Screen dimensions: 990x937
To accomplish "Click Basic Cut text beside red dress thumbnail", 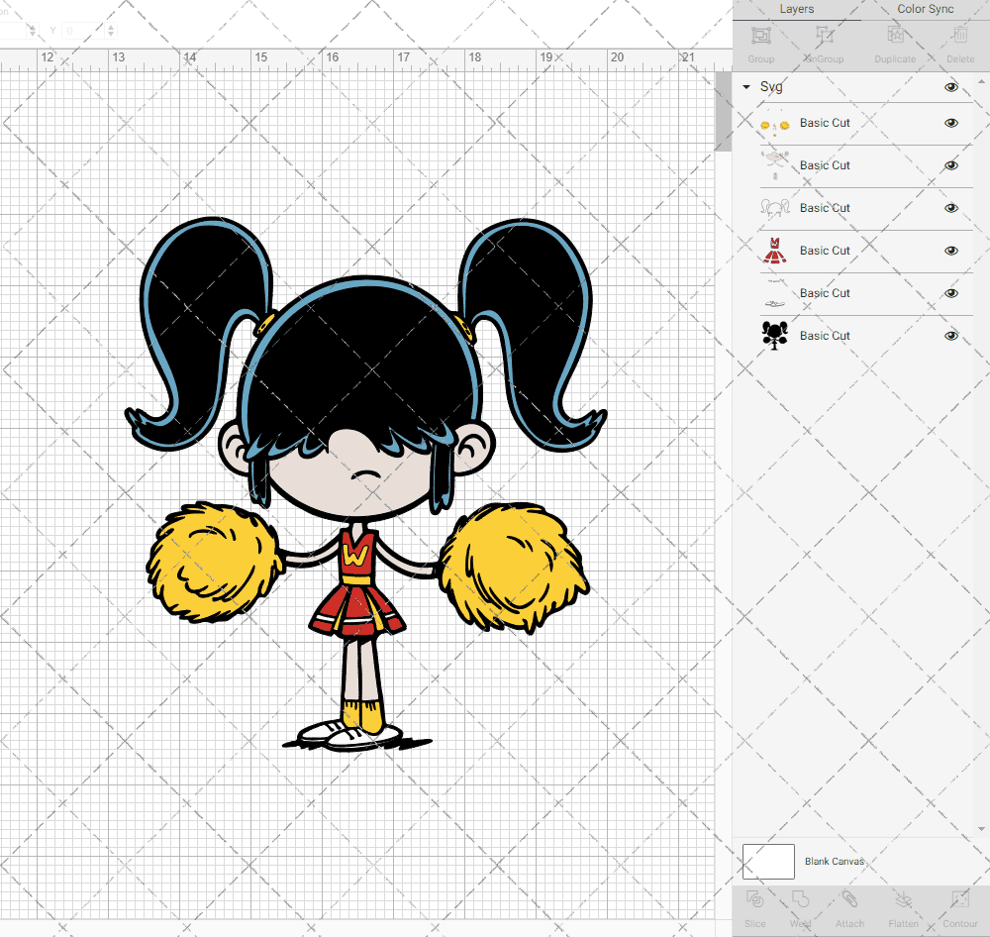I will [825, 251].
